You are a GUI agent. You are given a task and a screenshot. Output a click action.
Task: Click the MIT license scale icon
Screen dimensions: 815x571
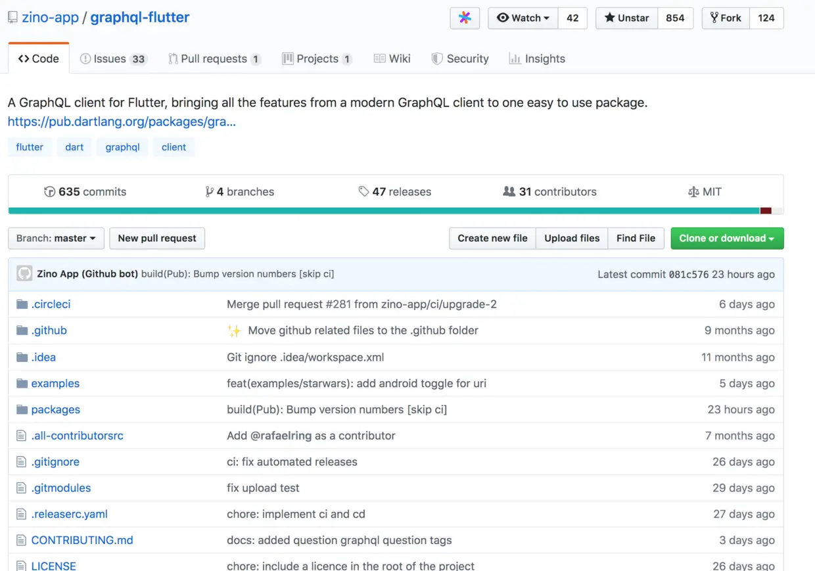pyautogui.click(x=693, y=192)
